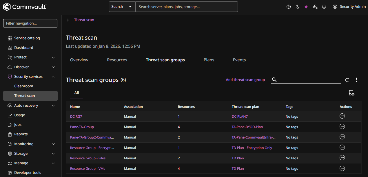View notifications via the bell icon
Screen dimensions: 368x177
click(x=324, y=6)
